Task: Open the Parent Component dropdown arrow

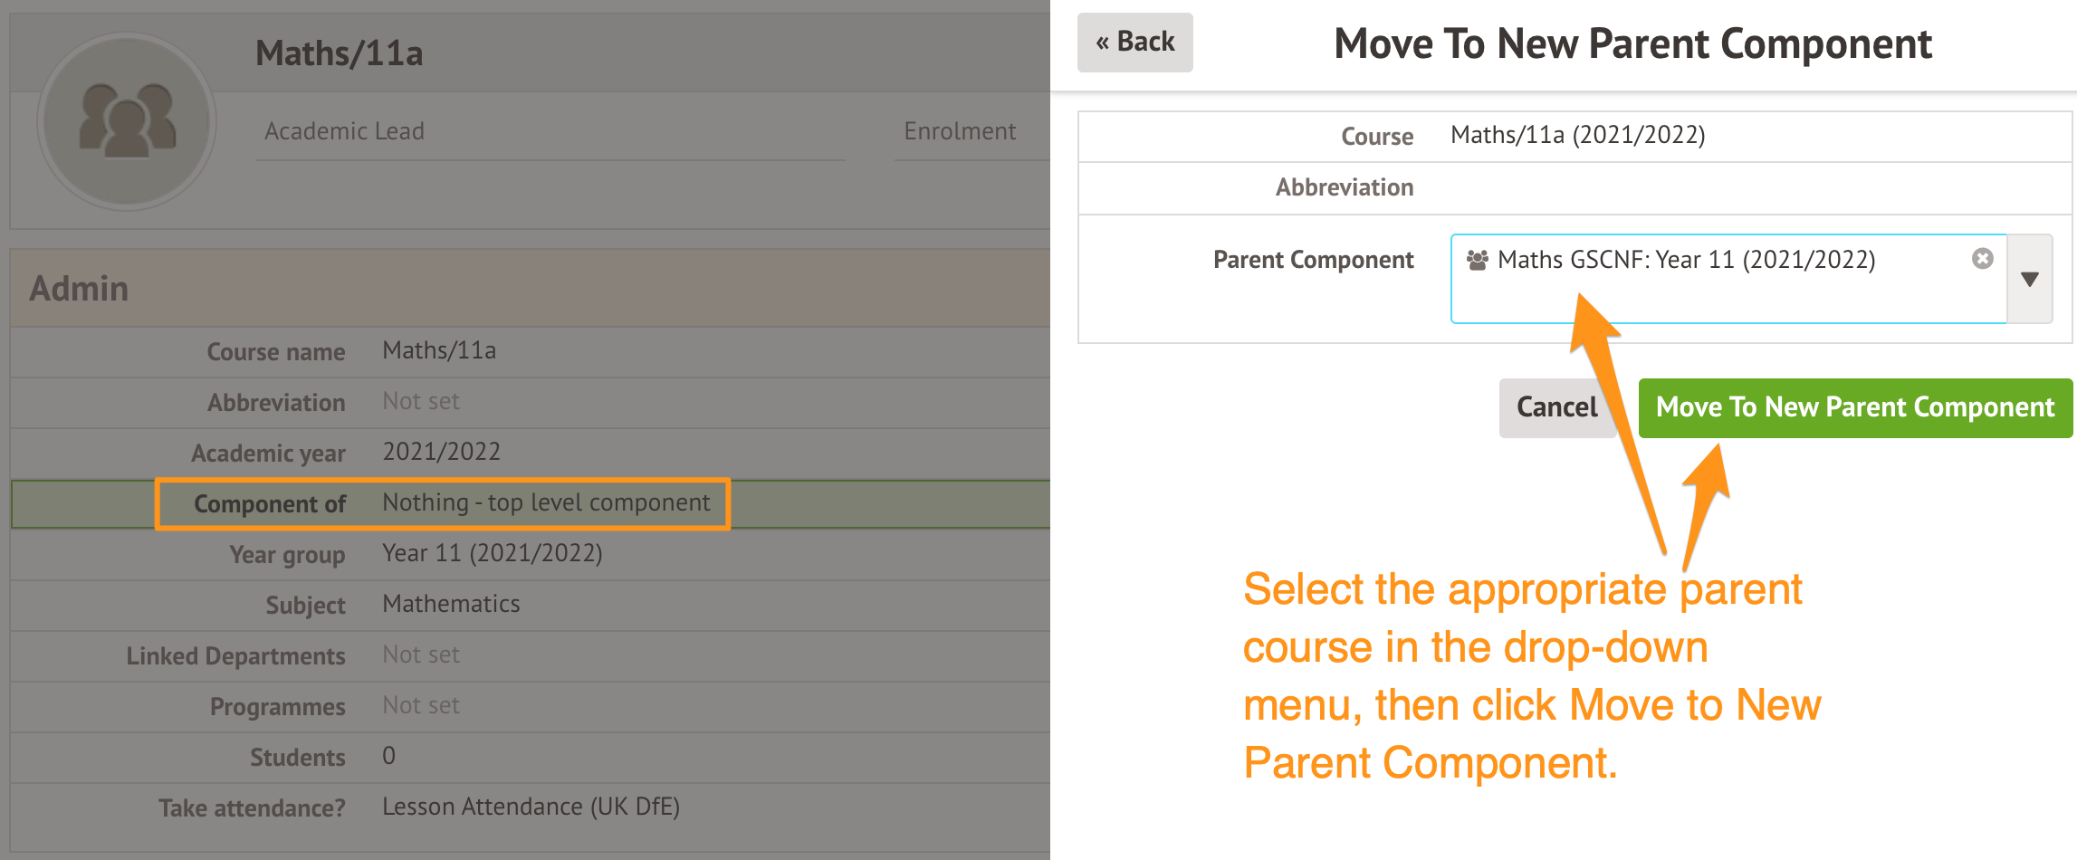Action: (2031, 279)
